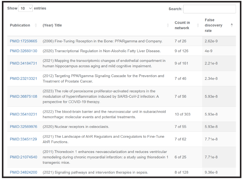This screenshot has width=243, height=179.
Task: Select title about Non-Alcoholic Fatty Liver Disease
Action: 102,51
